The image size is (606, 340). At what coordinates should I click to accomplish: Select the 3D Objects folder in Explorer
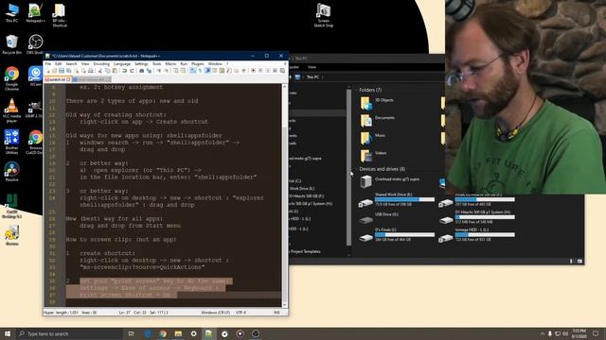point(377,103)
